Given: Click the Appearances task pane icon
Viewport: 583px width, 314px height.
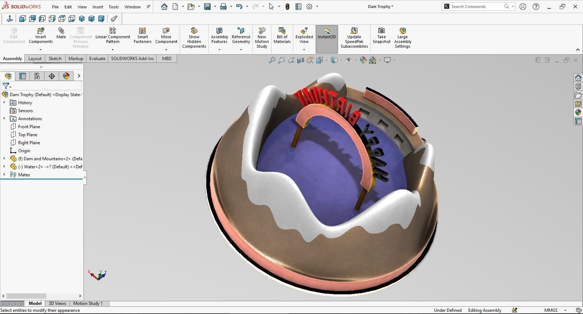Looking at the screenshot, I should [x=578, y=112].
